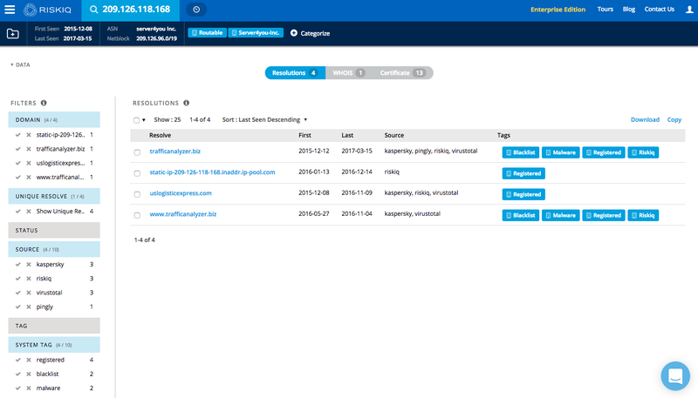Copy the resolutions list
The height and width of the screenshot is (398, 698).
pyautogui.click(x=674, y=119)
